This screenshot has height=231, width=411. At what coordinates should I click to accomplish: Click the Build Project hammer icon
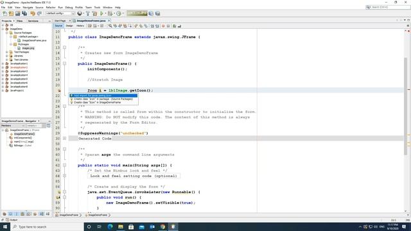(x=88, y=13)
